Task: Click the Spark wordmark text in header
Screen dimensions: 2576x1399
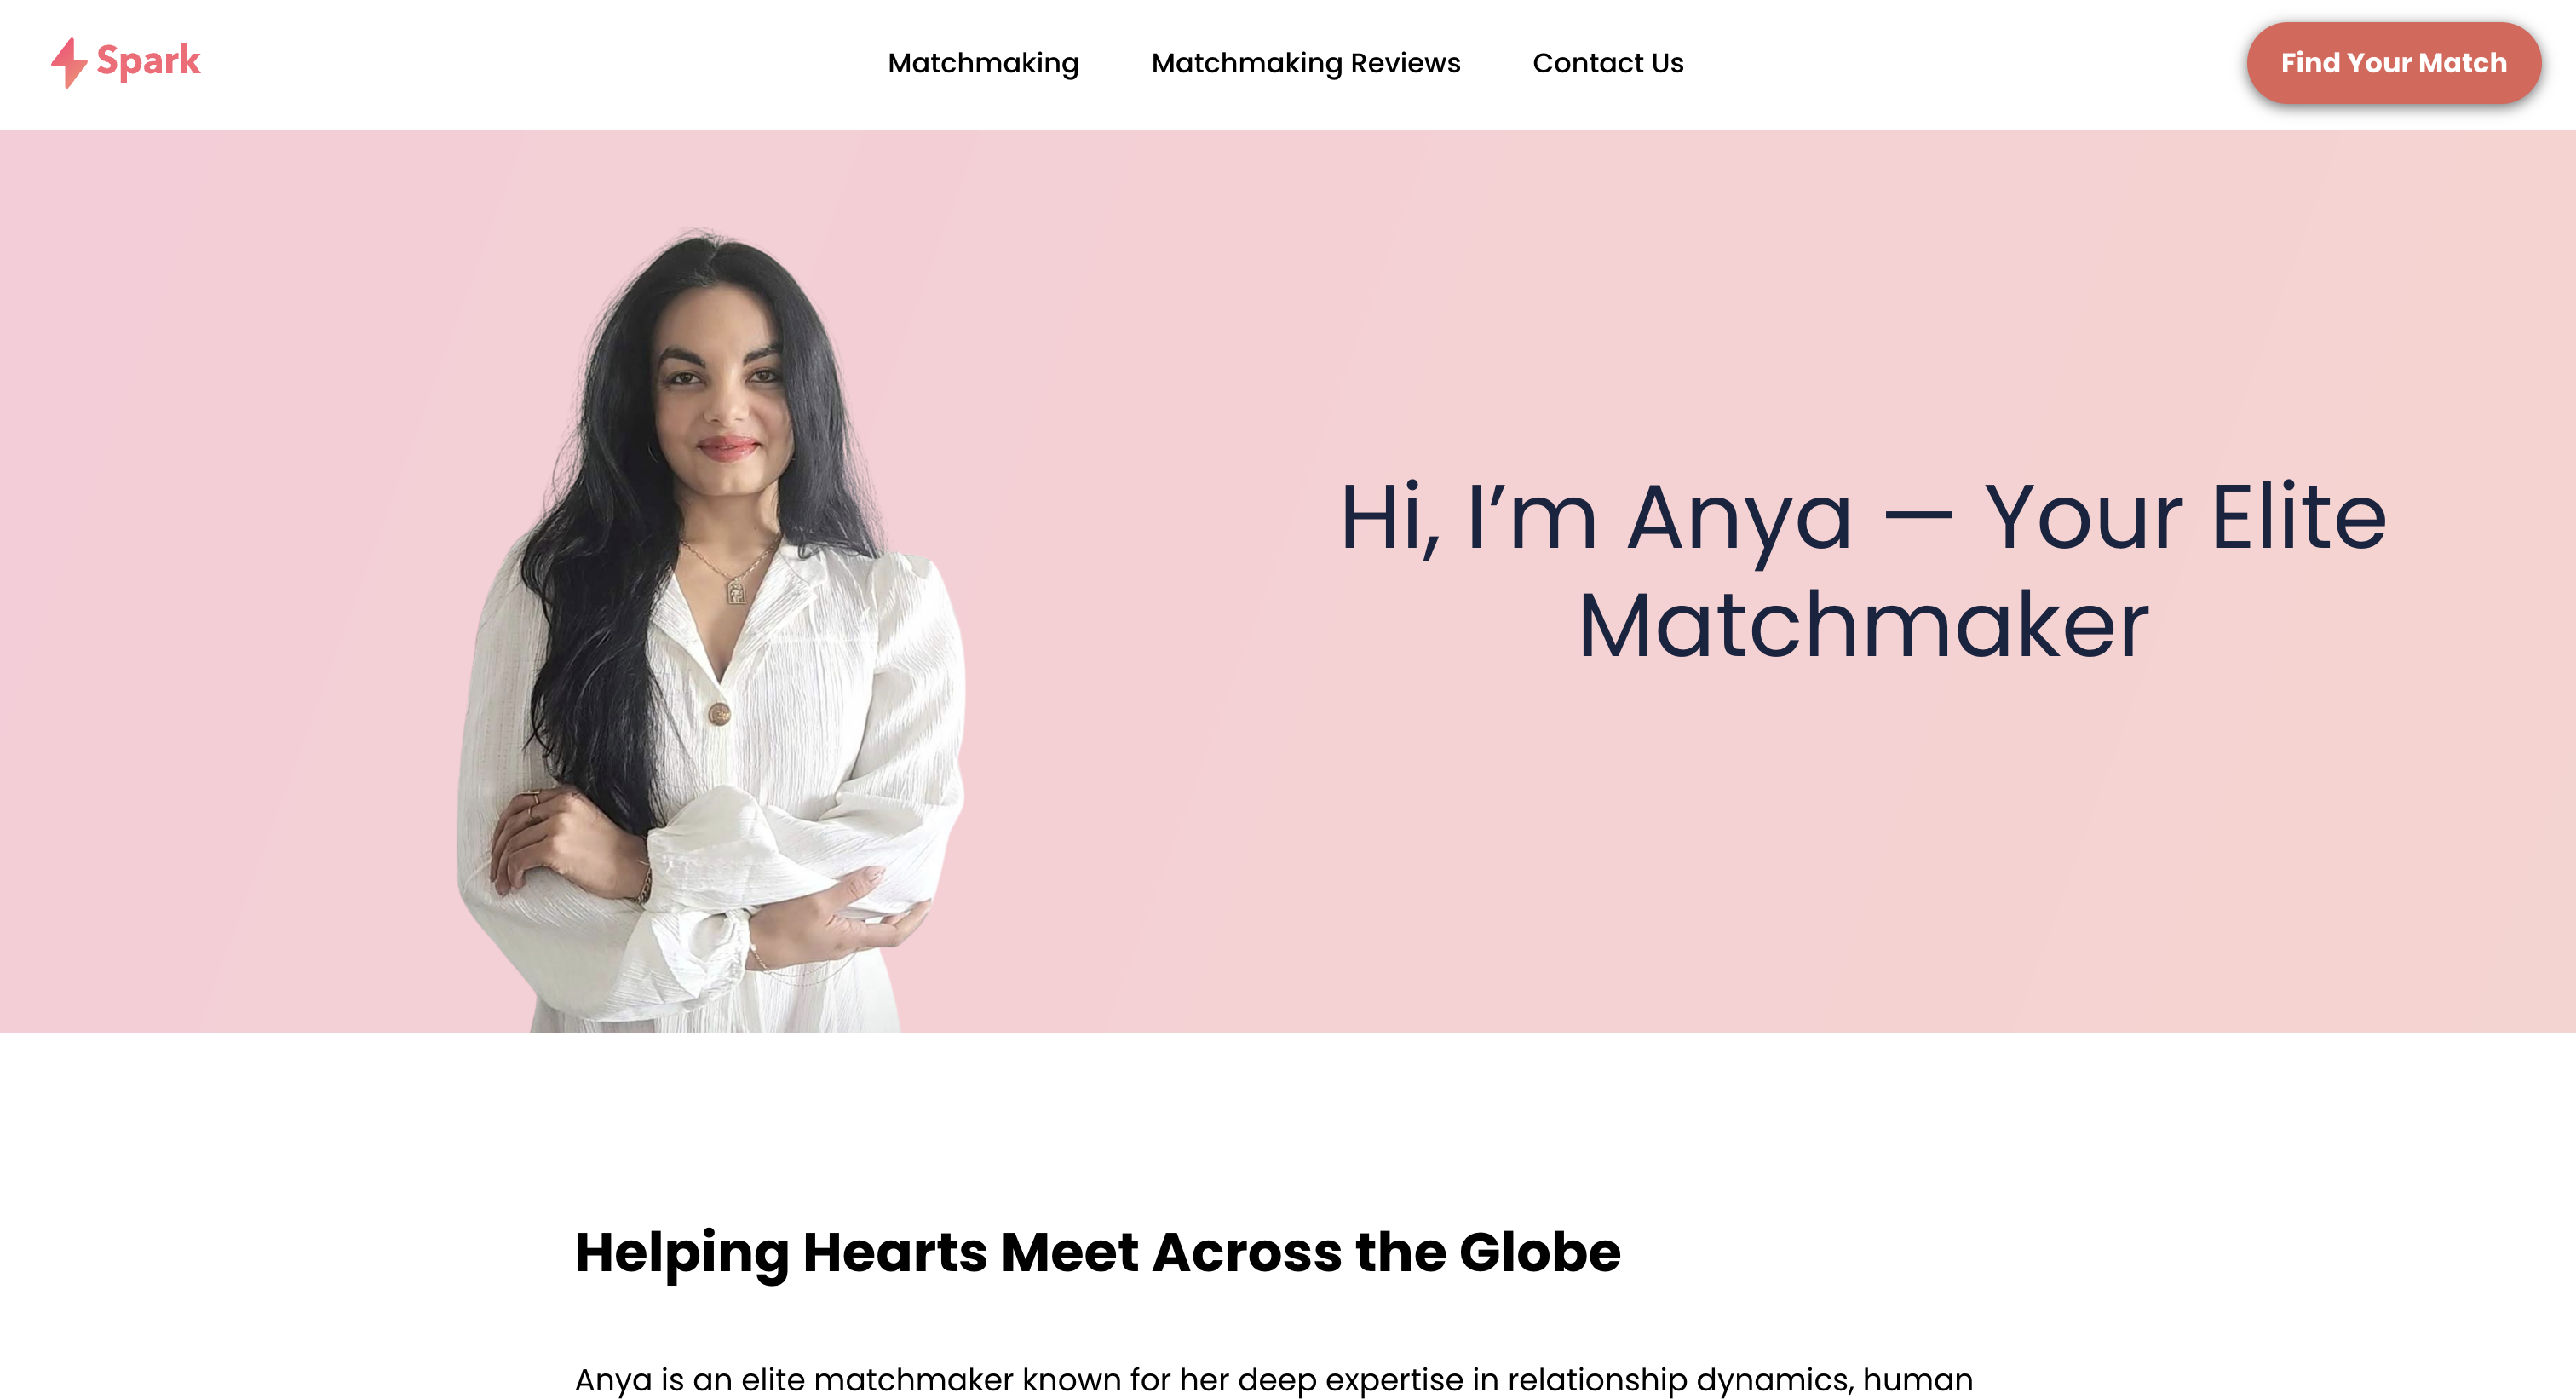Action: point(148,60)
